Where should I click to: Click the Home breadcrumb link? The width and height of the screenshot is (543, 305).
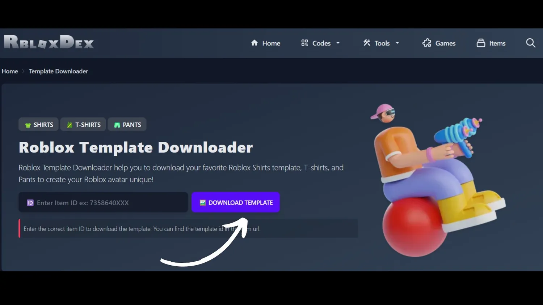(10, 71)
